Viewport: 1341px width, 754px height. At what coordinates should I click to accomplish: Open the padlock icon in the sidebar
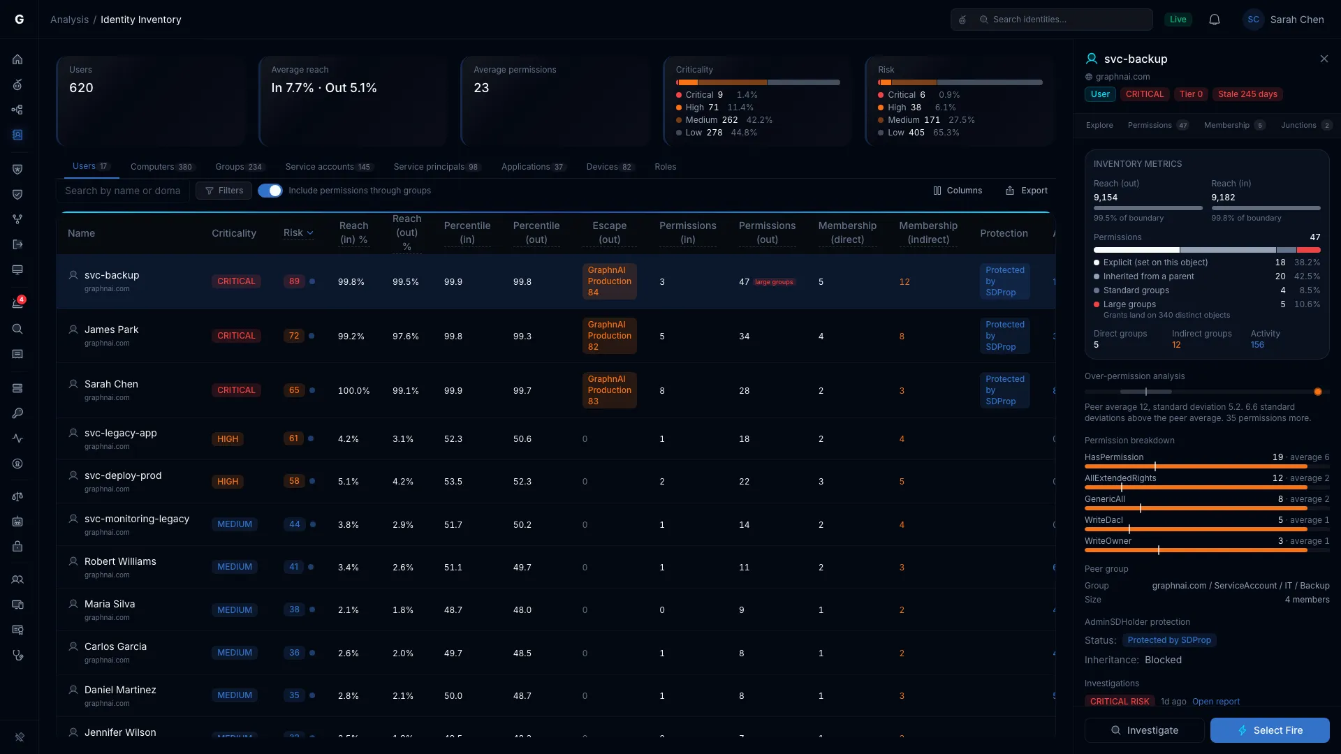click(17, 547)
